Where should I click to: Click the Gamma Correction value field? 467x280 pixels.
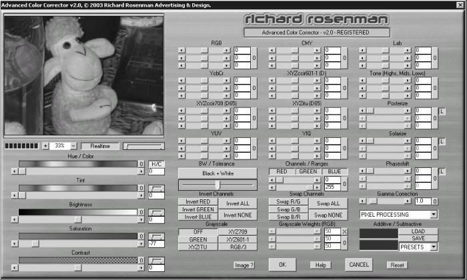tap(423, 201)
